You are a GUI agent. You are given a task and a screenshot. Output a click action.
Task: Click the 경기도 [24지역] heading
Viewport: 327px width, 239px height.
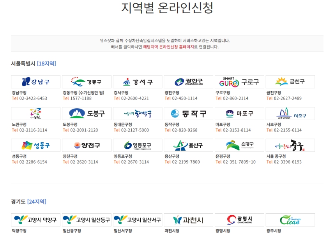28,202
